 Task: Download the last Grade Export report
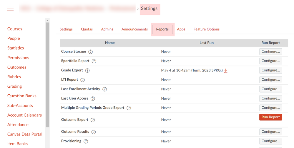coord(226,71)
